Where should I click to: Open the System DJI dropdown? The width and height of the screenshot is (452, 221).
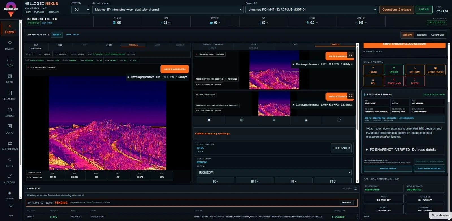(81, 10)
